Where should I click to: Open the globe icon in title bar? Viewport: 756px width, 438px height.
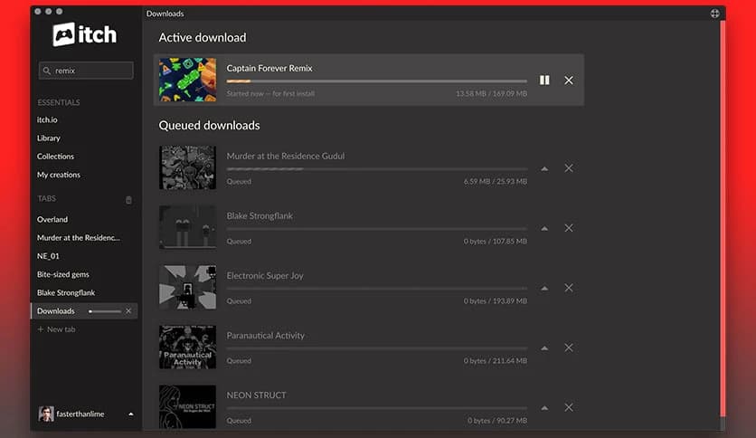(715, 14)
